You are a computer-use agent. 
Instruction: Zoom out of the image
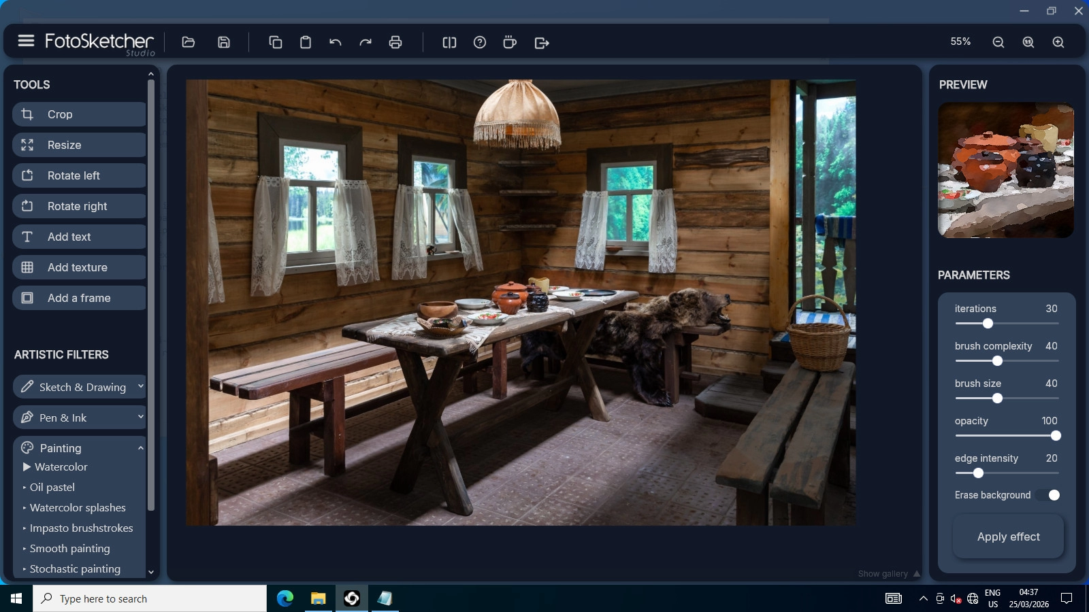pos(998,42)
